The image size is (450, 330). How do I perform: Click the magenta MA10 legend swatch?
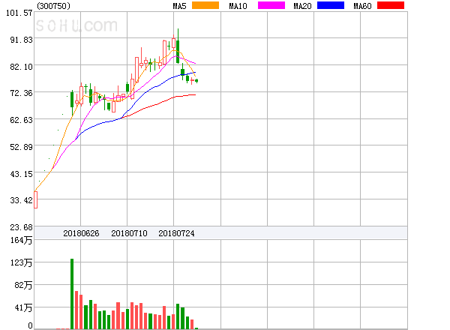[x=271, y=5]
